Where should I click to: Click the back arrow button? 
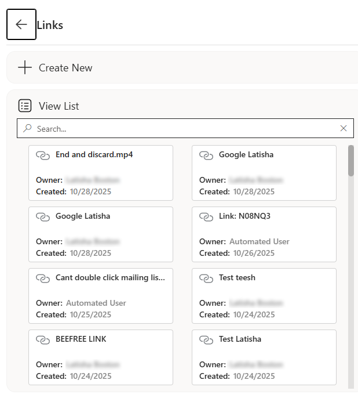21,24
